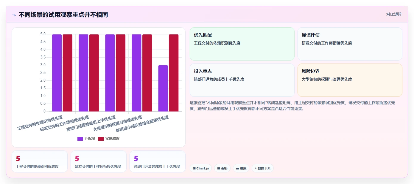
Task: Open the 优先匹配 card
Action: point(242,44)
